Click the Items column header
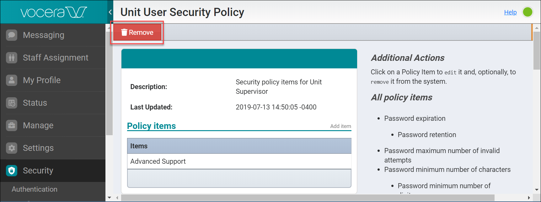This screenshot has height=202, width=541. click(x=239, y=146)
